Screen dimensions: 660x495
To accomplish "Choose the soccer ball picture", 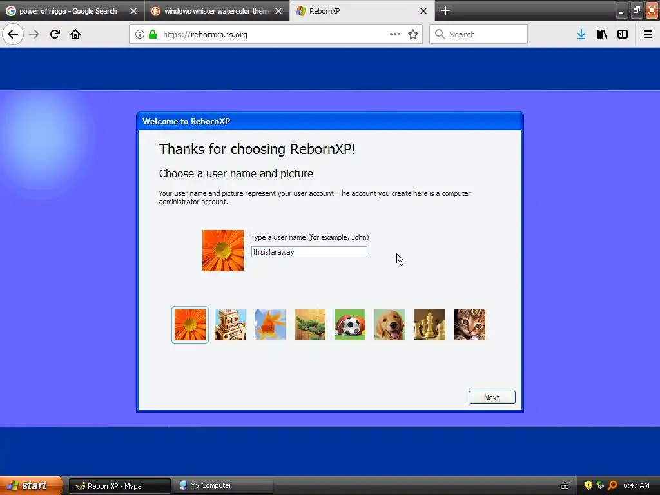I will click(x=350, y=325).
